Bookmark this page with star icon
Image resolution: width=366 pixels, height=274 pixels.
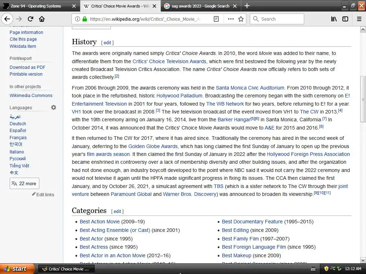tap(241, 19)
